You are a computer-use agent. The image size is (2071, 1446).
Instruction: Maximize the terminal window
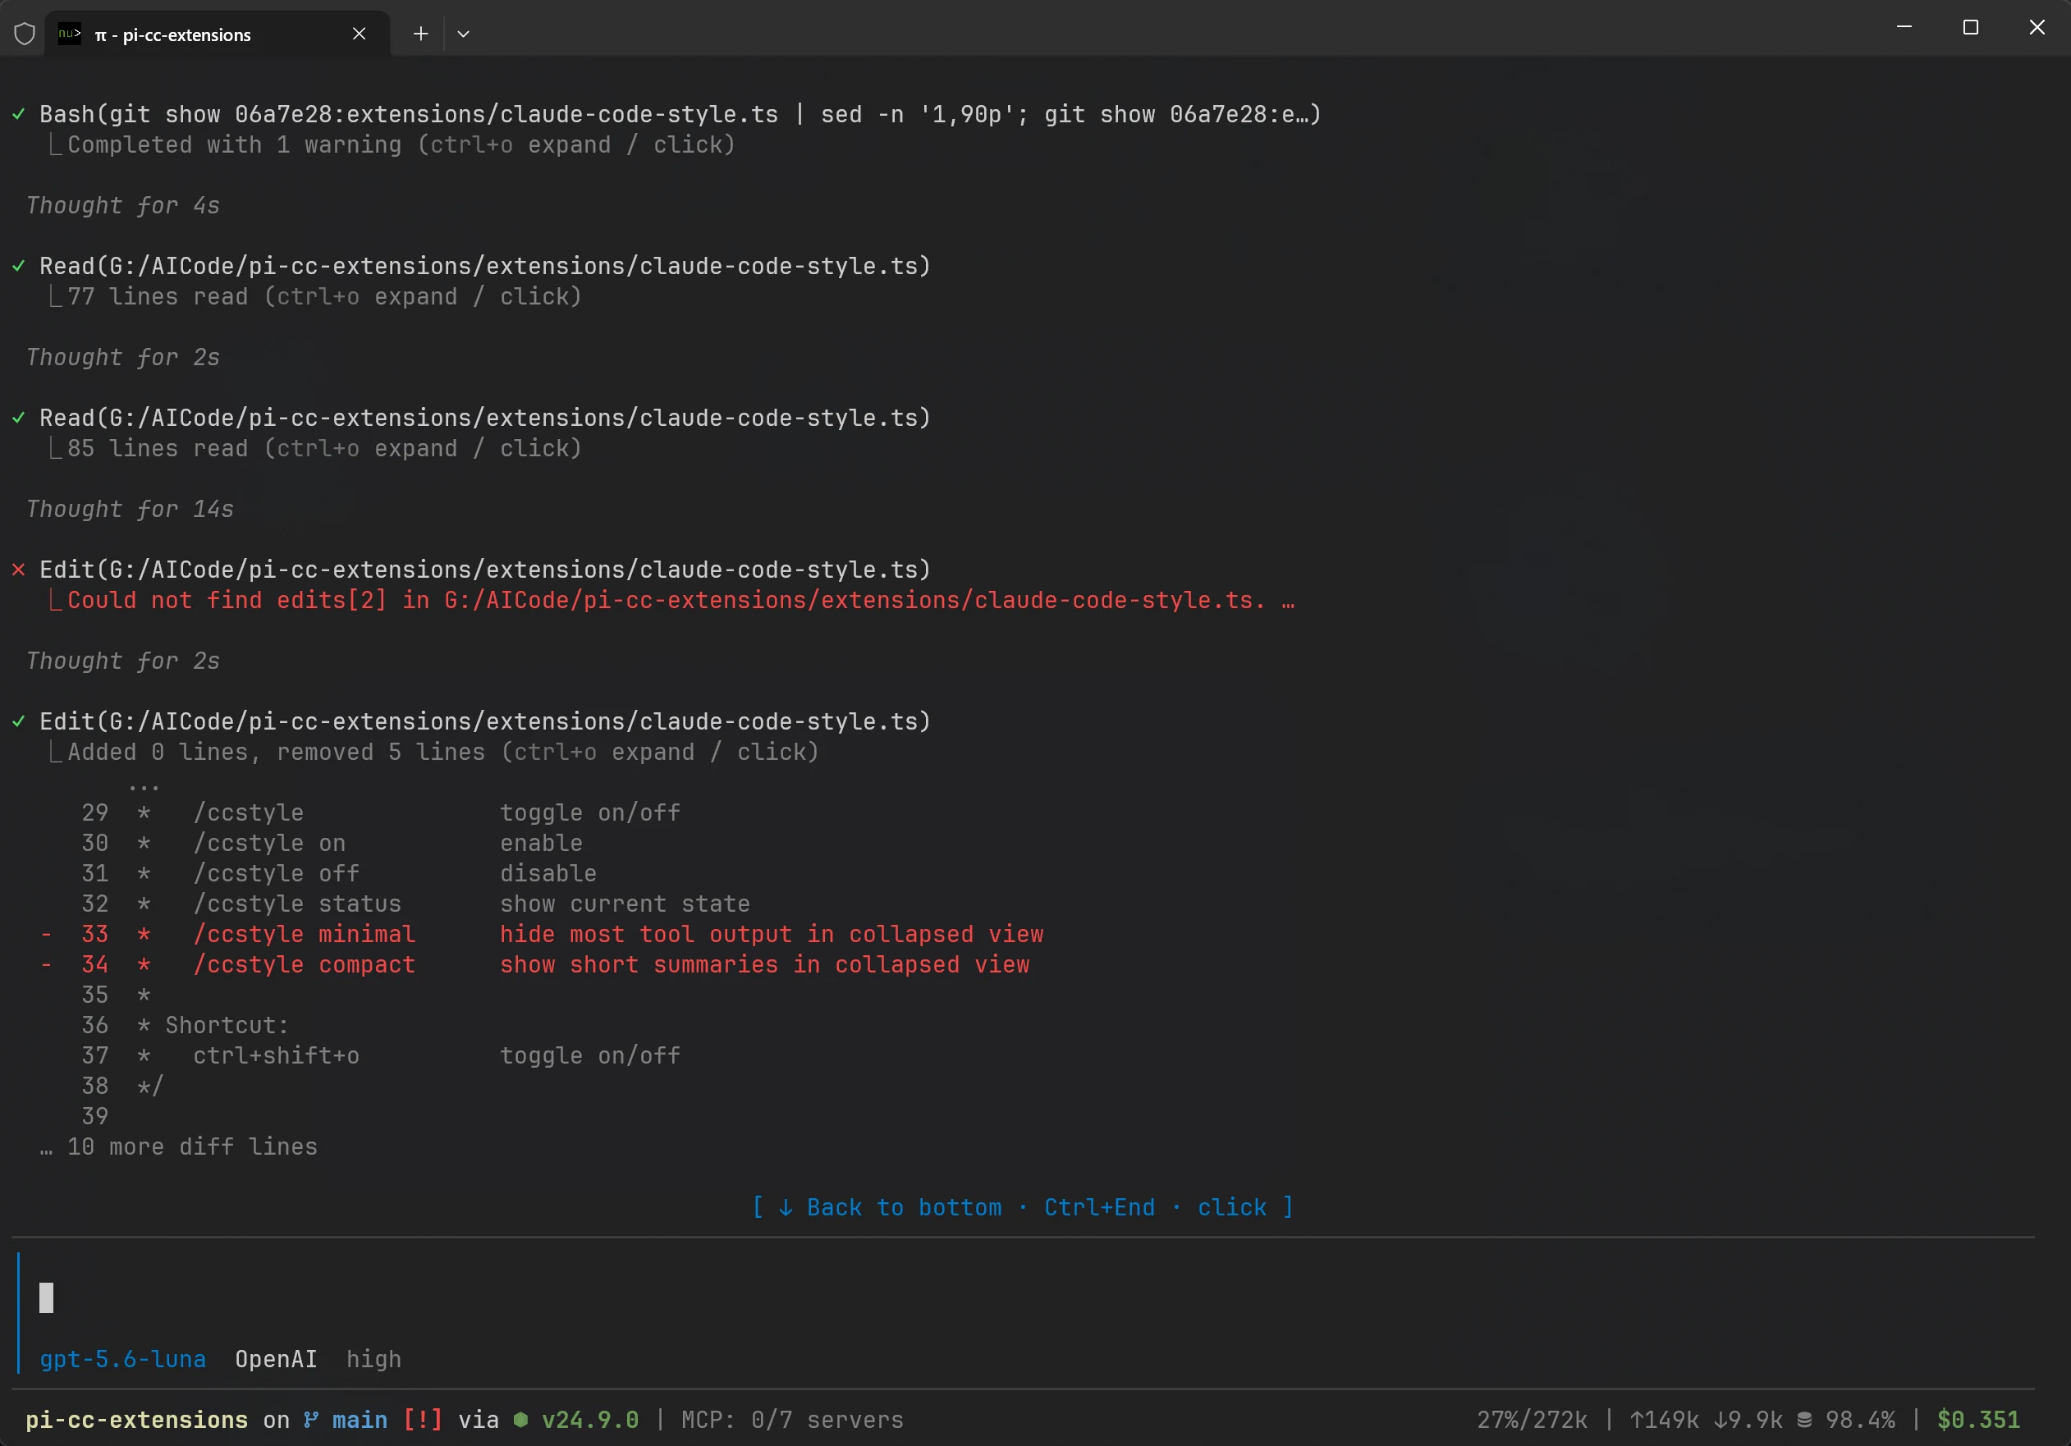coord(1971,27)
